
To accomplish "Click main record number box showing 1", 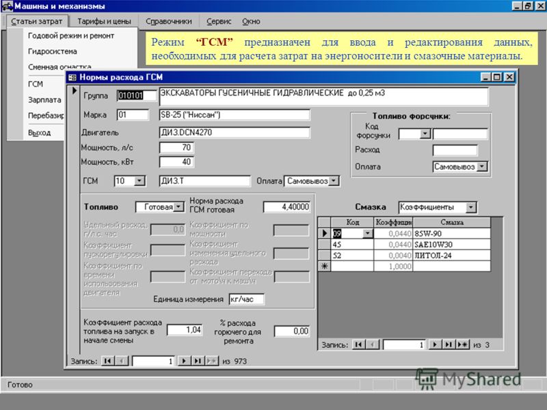I will [x=153, y=361].
